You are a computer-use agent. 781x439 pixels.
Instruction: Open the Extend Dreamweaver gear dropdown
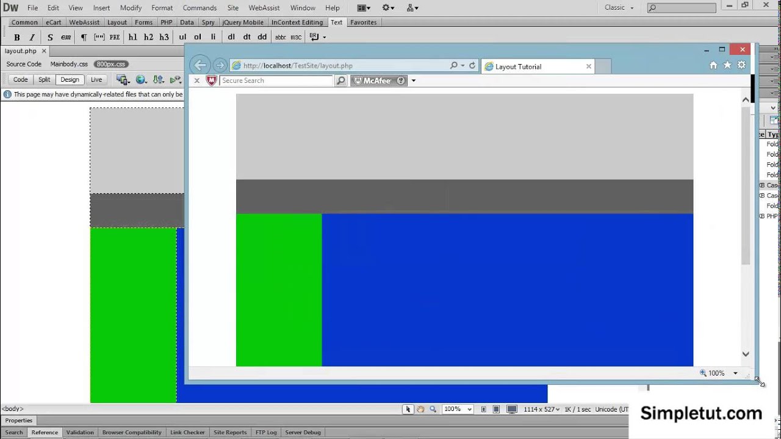(388, 8)
